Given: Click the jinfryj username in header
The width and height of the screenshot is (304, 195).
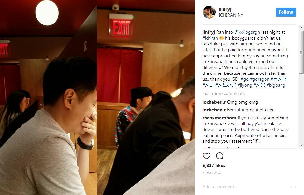Looking at the screenshot, I should point(225,9).
